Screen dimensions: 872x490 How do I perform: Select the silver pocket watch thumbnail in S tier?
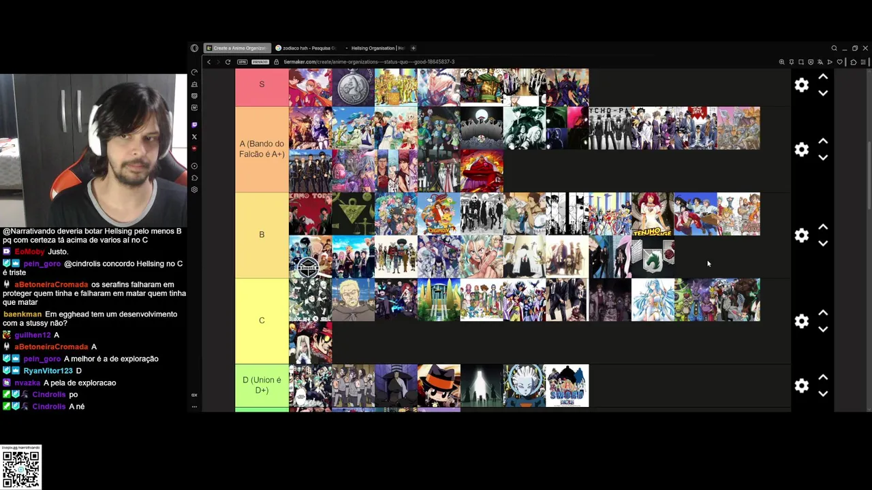pos(353,87)
